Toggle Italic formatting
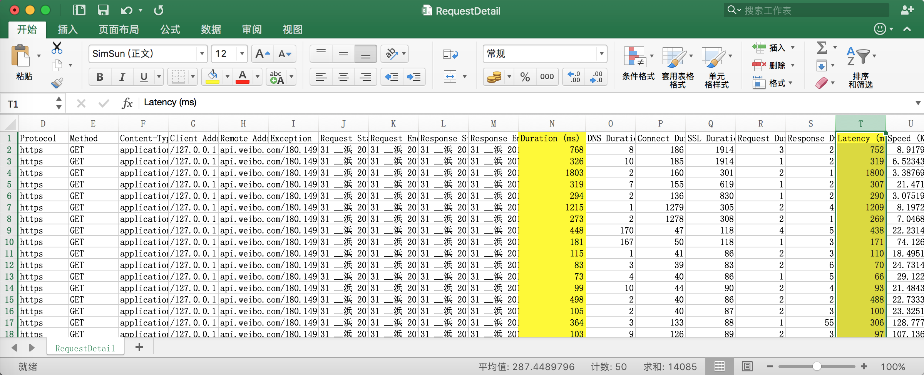This screenshot has height=375, width=924. (122, 77)
